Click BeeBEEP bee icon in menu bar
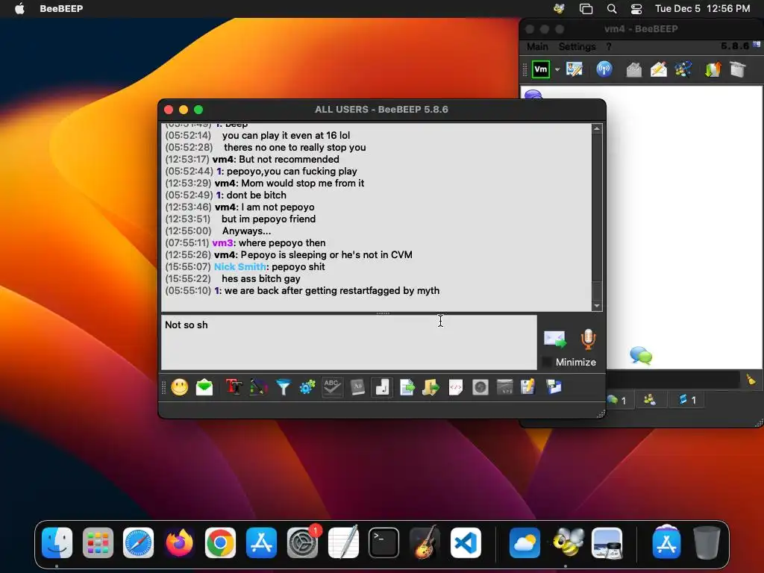This screenshot has width=764, height=573. click(x=559, y=8)
